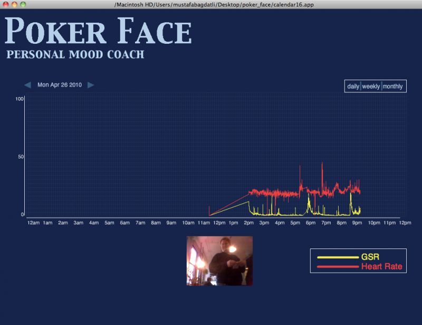Zoom the window with green button

coord(23,4)
